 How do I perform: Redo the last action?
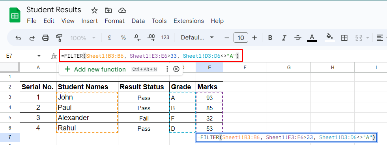[32, 38]
